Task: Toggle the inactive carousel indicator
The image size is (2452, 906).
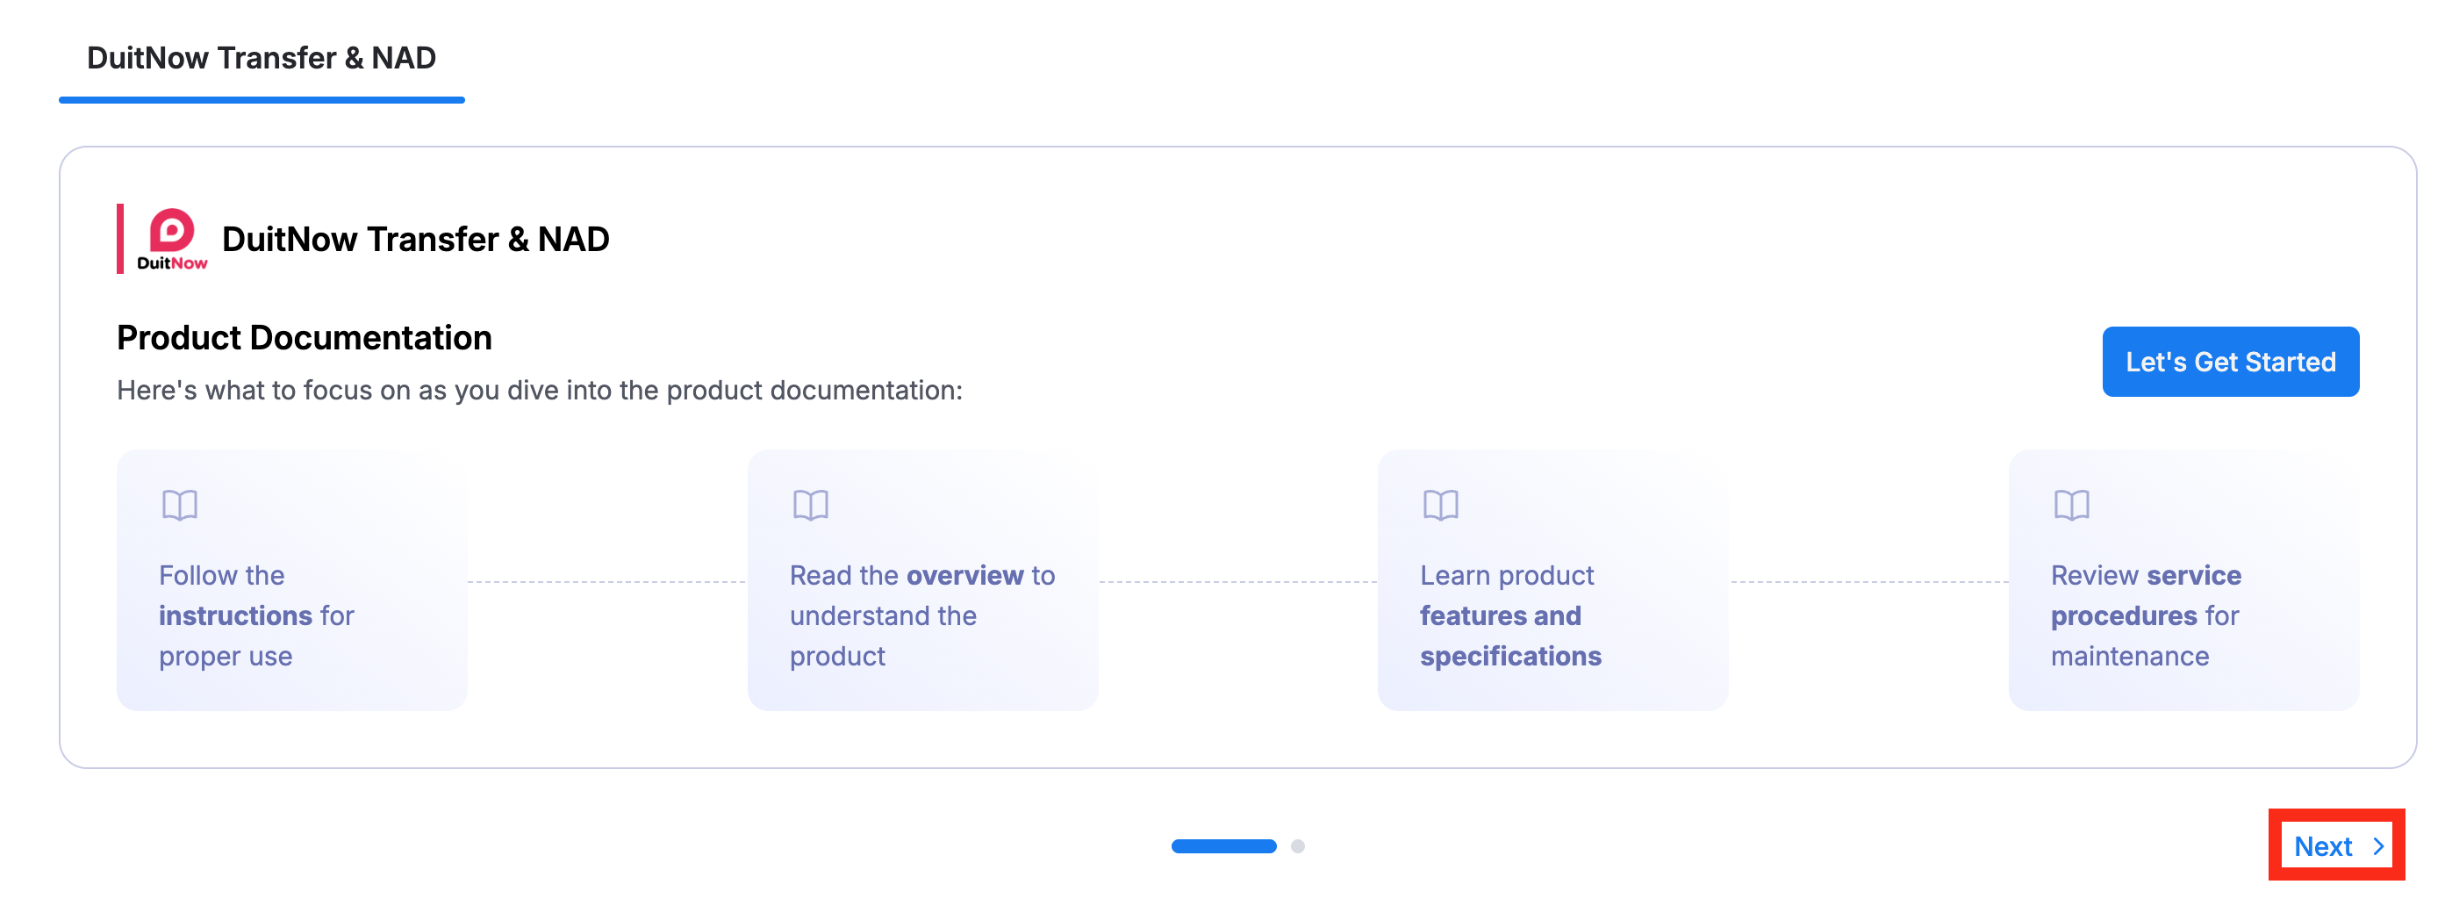Action: (x=1300, y=846)
